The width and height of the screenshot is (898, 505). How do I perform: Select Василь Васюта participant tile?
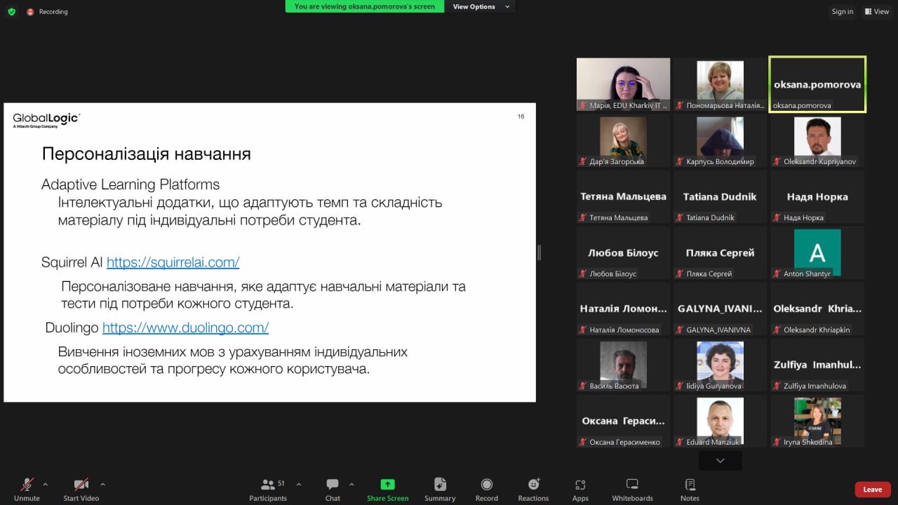[x=623, y=365]
